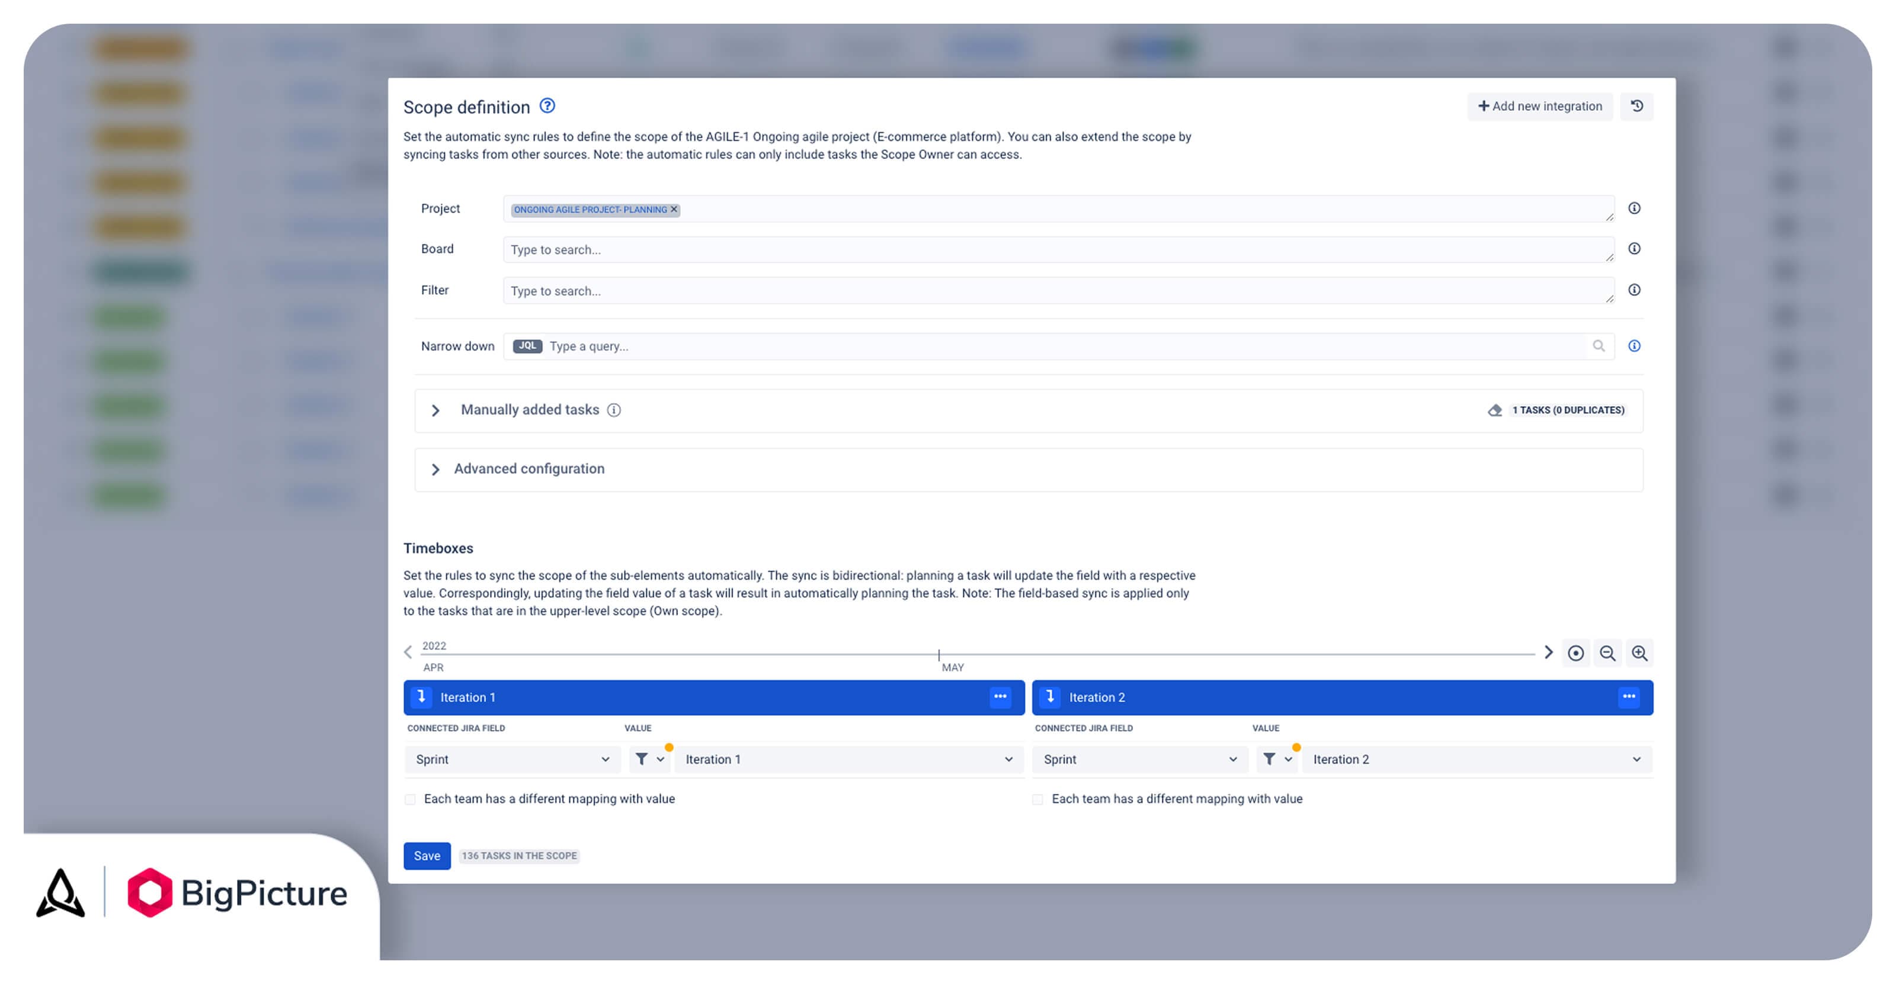Screen dimensions: 1896x984
Task: Show info for Manually added tasks
Action: click(614, 411)
